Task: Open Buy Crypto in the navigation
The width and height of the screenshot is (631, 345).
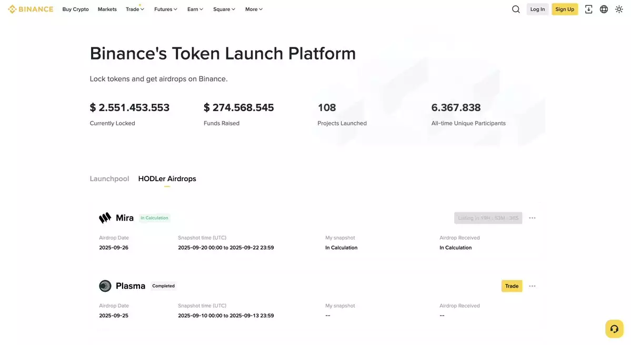Action: pos(75,9)
